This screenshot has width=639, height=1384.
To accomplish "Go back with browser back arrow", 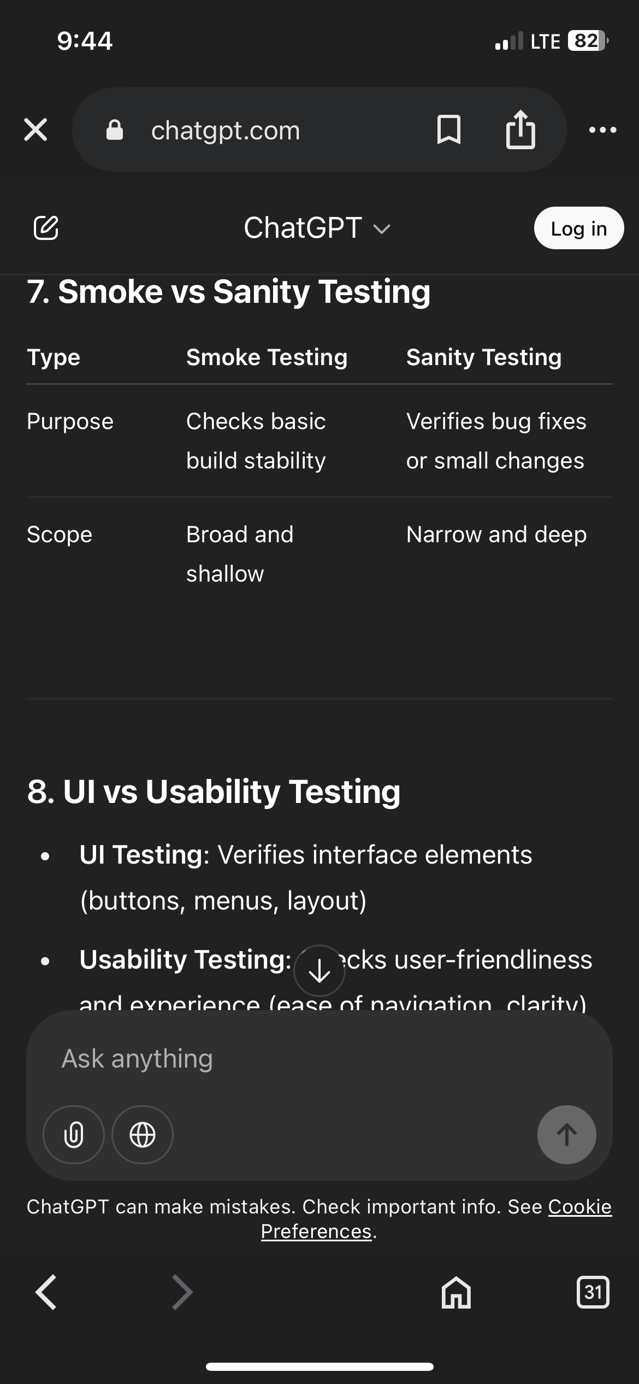I will point(46,1292).
